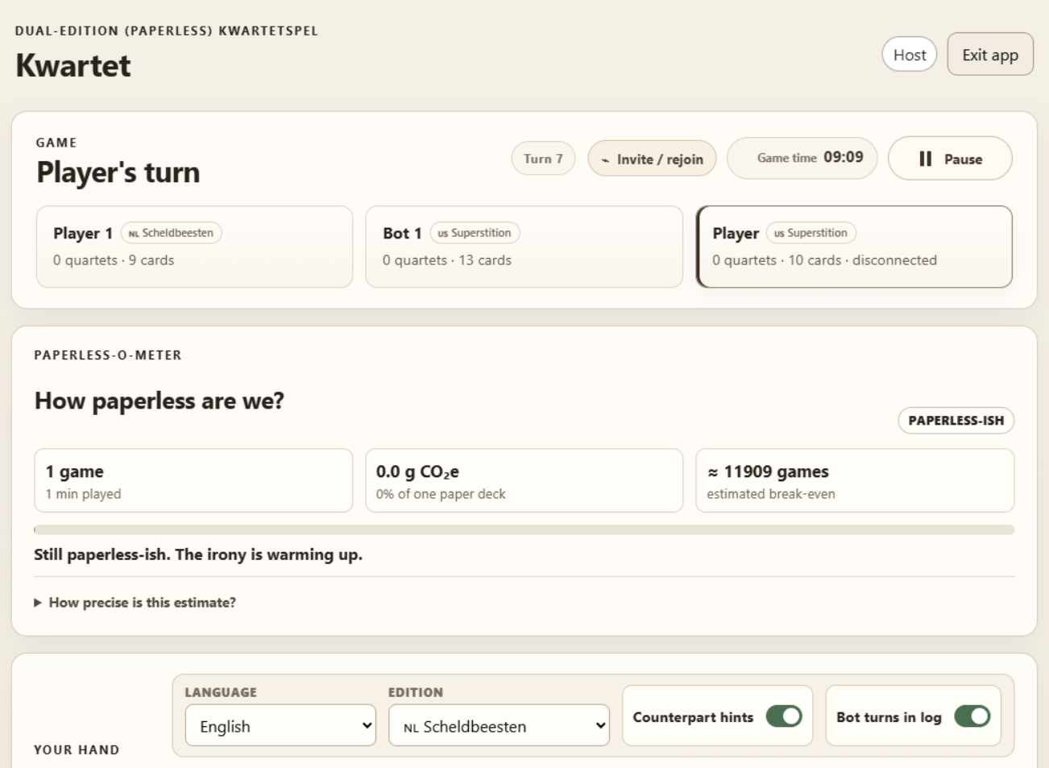Viewport: 1049px width, 768px height.
Task: Select the Bot 1 player card
Action: (x=524, y=247)
